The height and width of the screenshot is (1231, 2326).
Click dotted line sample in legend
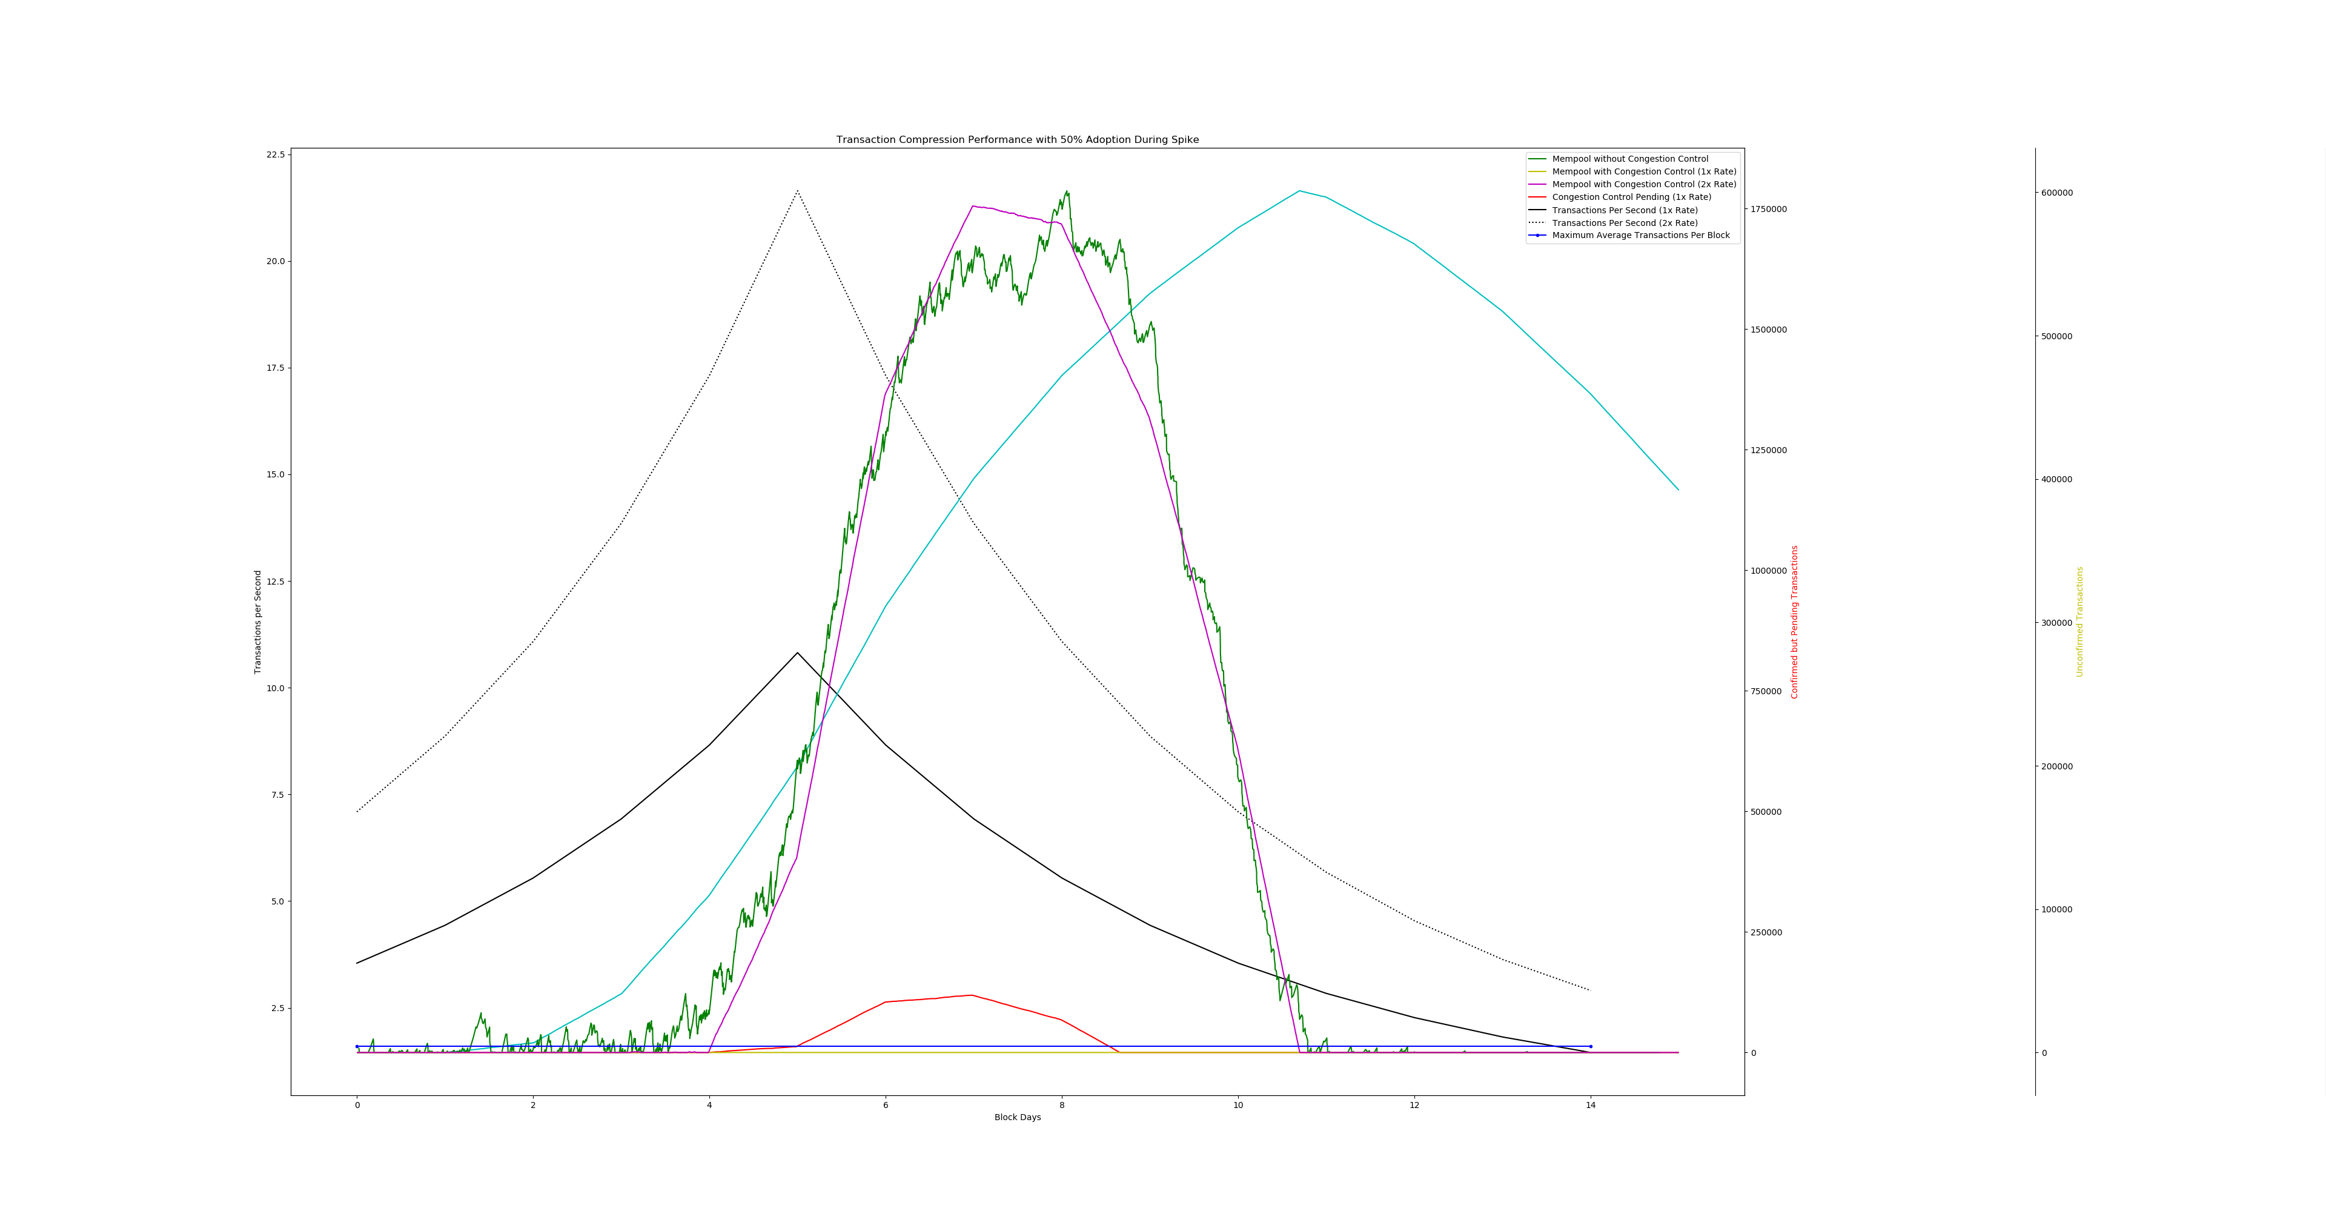tap(1537, 223)
